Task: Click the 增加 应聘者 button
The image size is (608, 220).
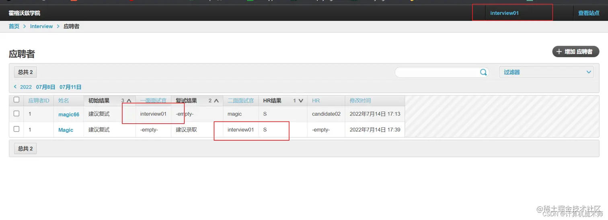Action: [x=575, y=52]
